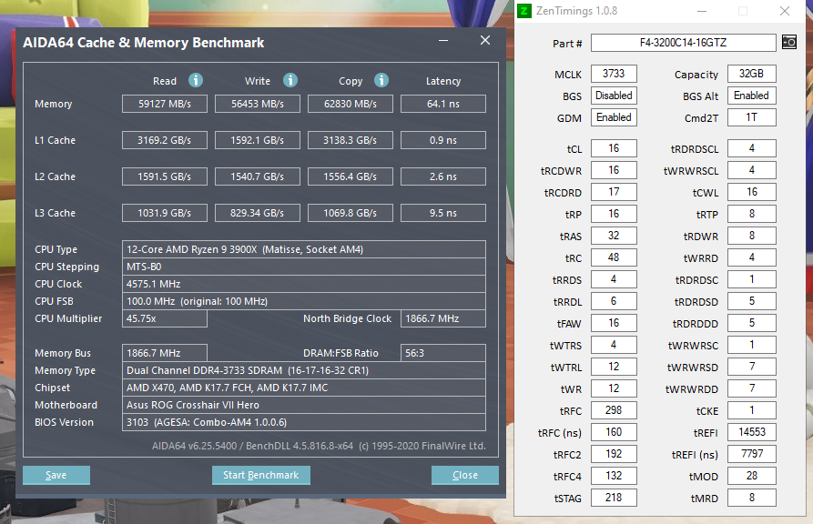Click the tSTAG value 218
The width and height of the screenshot is (813, 524).
pos(614,498)
